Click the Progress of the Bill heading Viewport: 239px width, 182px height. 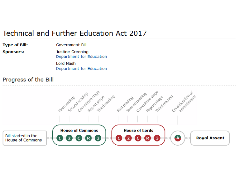(28, 80)
